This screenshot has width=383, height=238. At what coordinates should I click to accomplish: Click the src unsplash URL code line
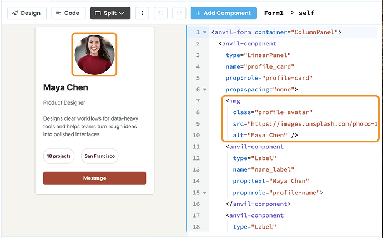(305, 124)
